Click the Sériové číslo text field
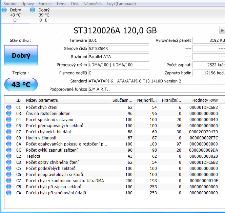This screenshot has height=213, width=225. pyautogui.click(x=118, y=49)
